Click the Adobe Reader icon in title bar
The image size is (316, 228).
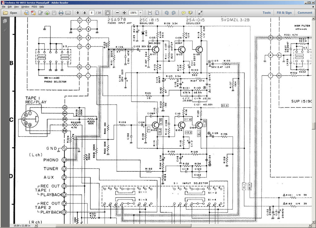click(2, 2)
